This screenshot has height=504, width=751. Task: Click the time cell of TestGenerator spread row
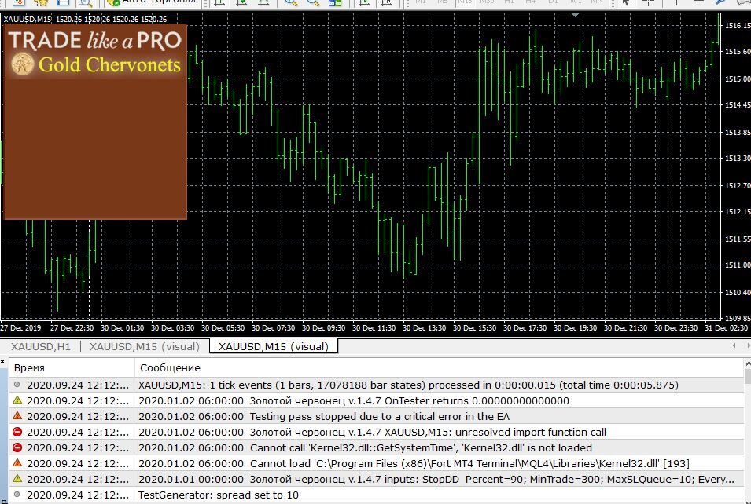click(x=78, y=495)
